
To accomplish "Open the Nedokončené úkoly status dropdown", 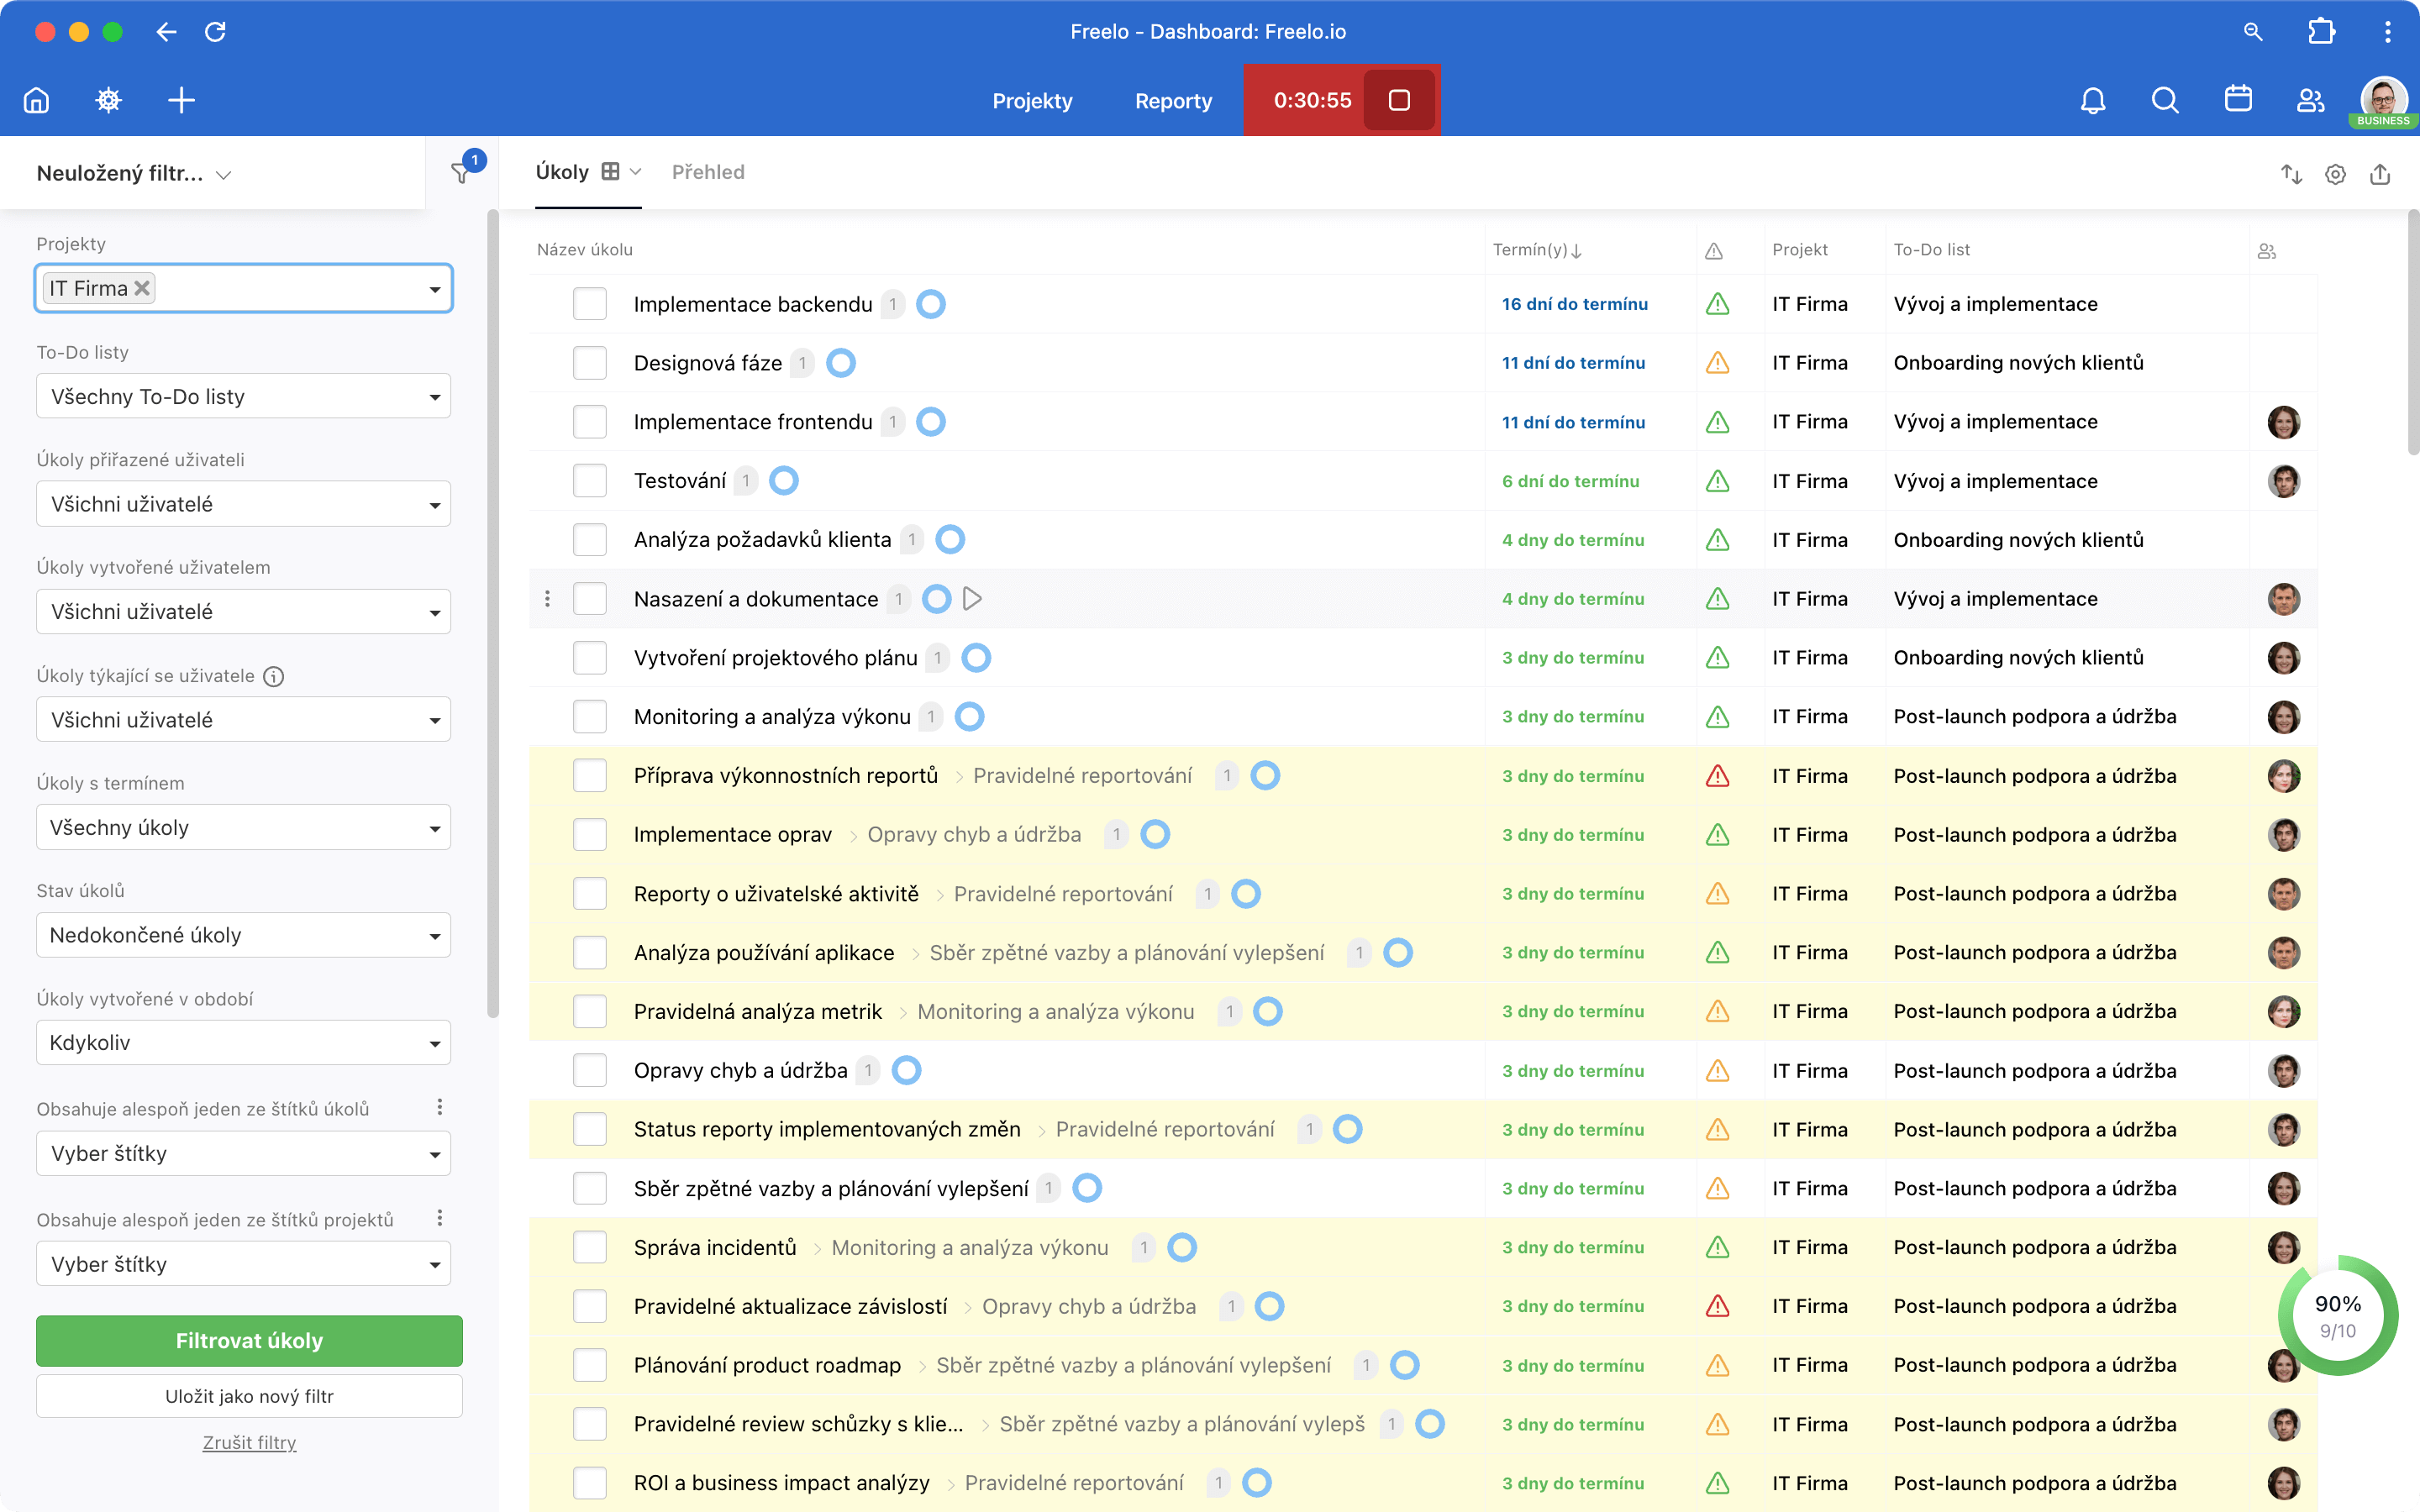I will 244,935.
